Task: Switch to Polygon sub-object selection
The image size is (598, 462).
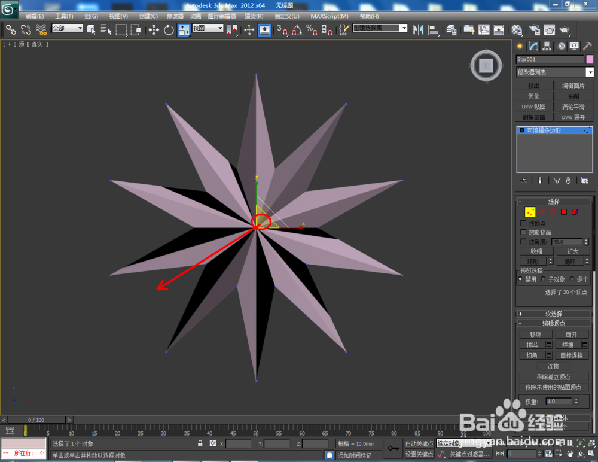Action: tap(564, 212)
